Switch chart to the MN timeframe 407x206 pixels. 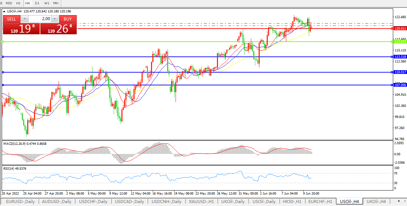(56, 3)
